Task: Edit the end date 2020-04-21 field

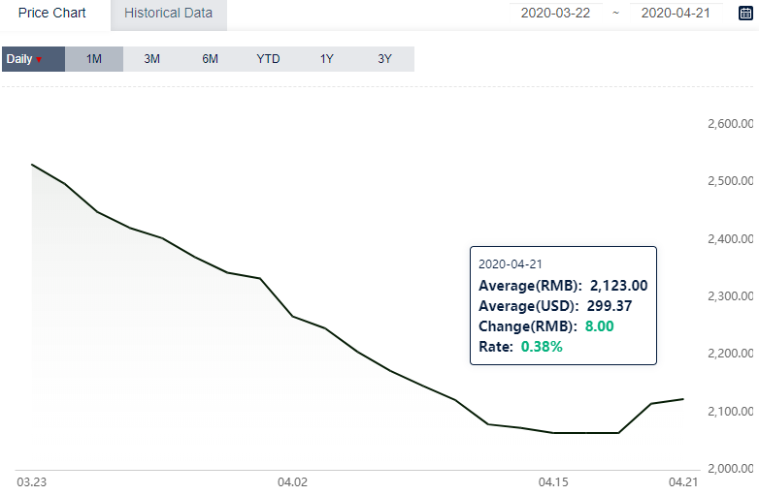Action: pyautogui.click(x=676, y=13)
